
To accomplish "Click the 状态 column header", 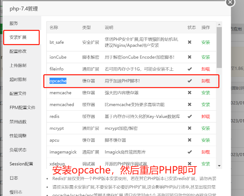I will (192, 27).
